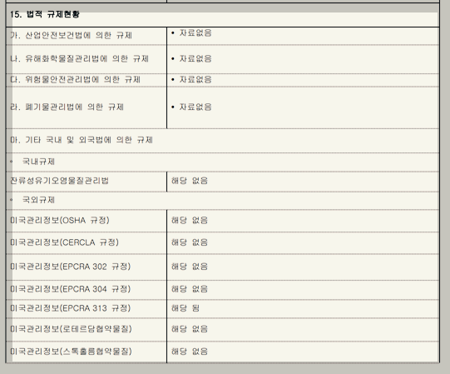Select '나. 유해화학물질관리법에 의한 규제' label
Viewport: 450px width, 374px height.
click(x=80, y=58)
